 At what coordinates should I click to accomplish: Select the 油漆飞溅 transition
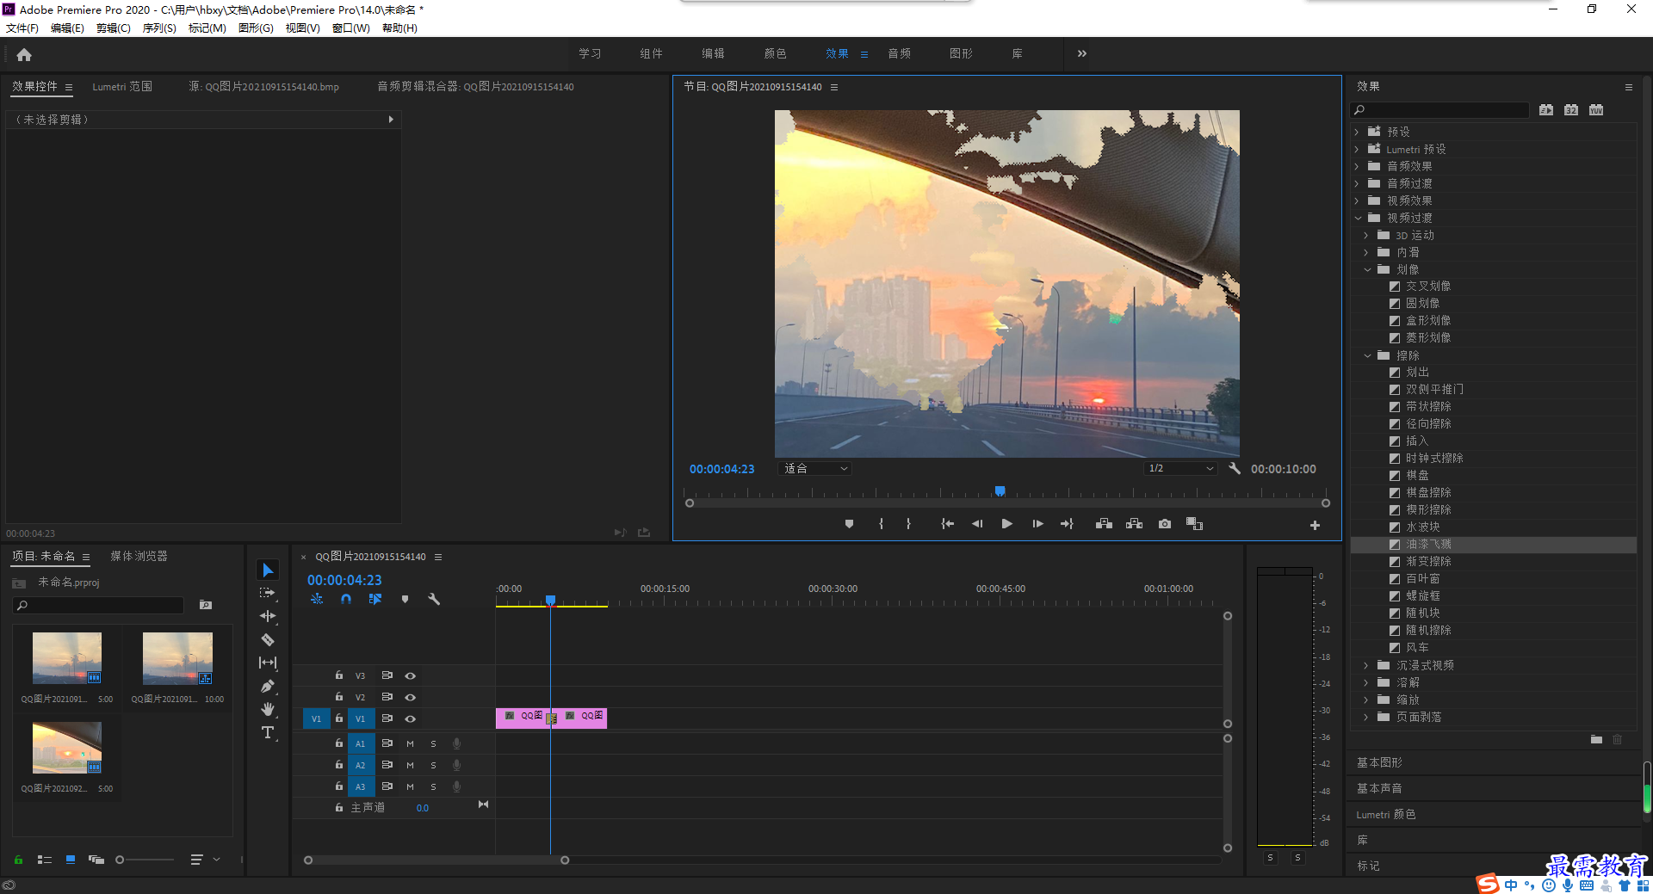tap(1428, 545)
